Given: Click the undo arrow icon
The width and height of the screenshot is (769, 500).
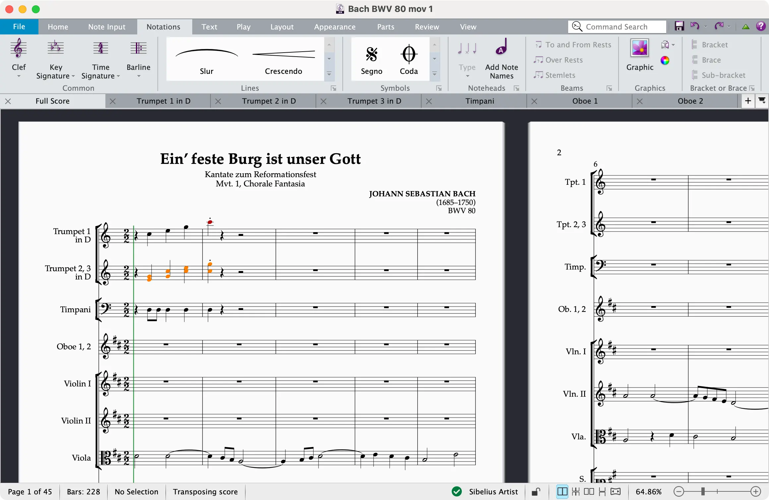Looking at the screenshot, I should coord(694,26).
